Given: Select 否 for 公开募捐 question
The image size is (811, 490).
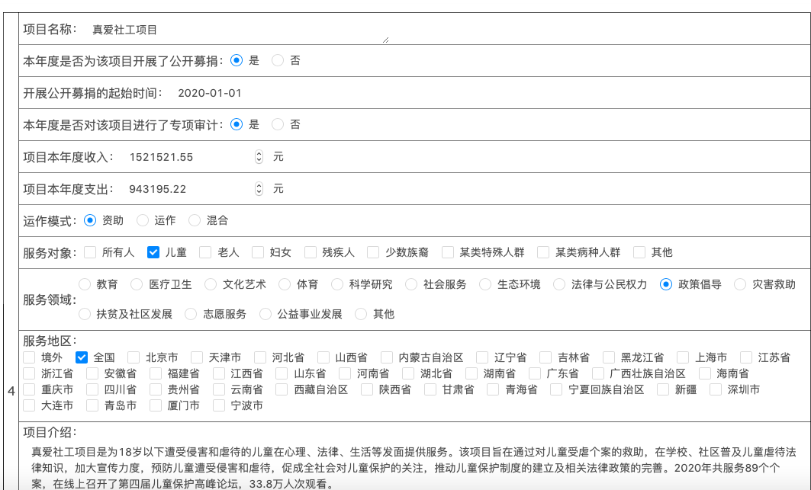Looking at the screenshot, I should (278, 60).
